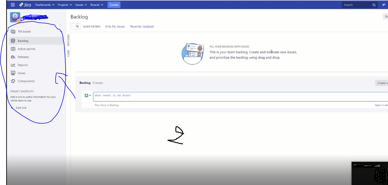Click the PROJECT SHORTCUTS label
This screenshot has width=388, height=185.
tap(22, 91)
